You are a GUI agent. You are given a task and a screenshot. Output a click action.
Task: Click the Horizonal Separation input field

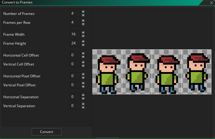(x=76, y=97)
